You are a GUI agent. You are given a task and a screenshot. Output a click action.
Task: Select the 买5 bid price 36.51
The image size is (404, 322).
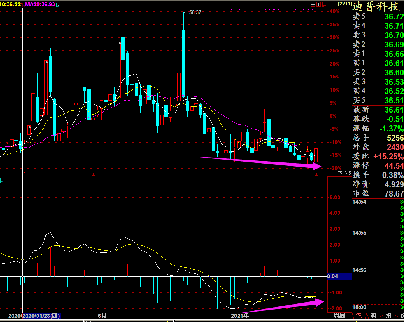tap(394, 100)
